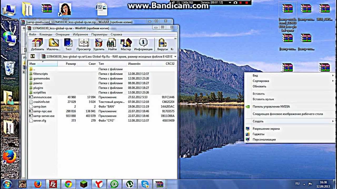Expand the Сортировка submenu

290,81
